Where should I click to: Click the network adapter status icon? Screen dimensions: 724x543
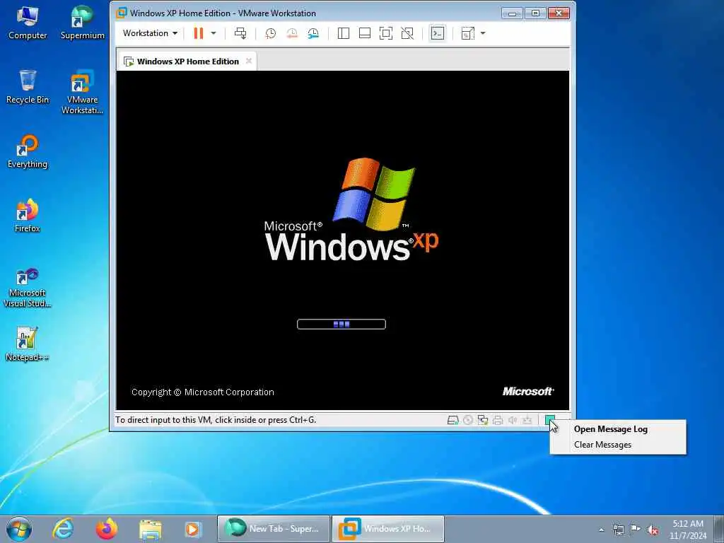483,420
